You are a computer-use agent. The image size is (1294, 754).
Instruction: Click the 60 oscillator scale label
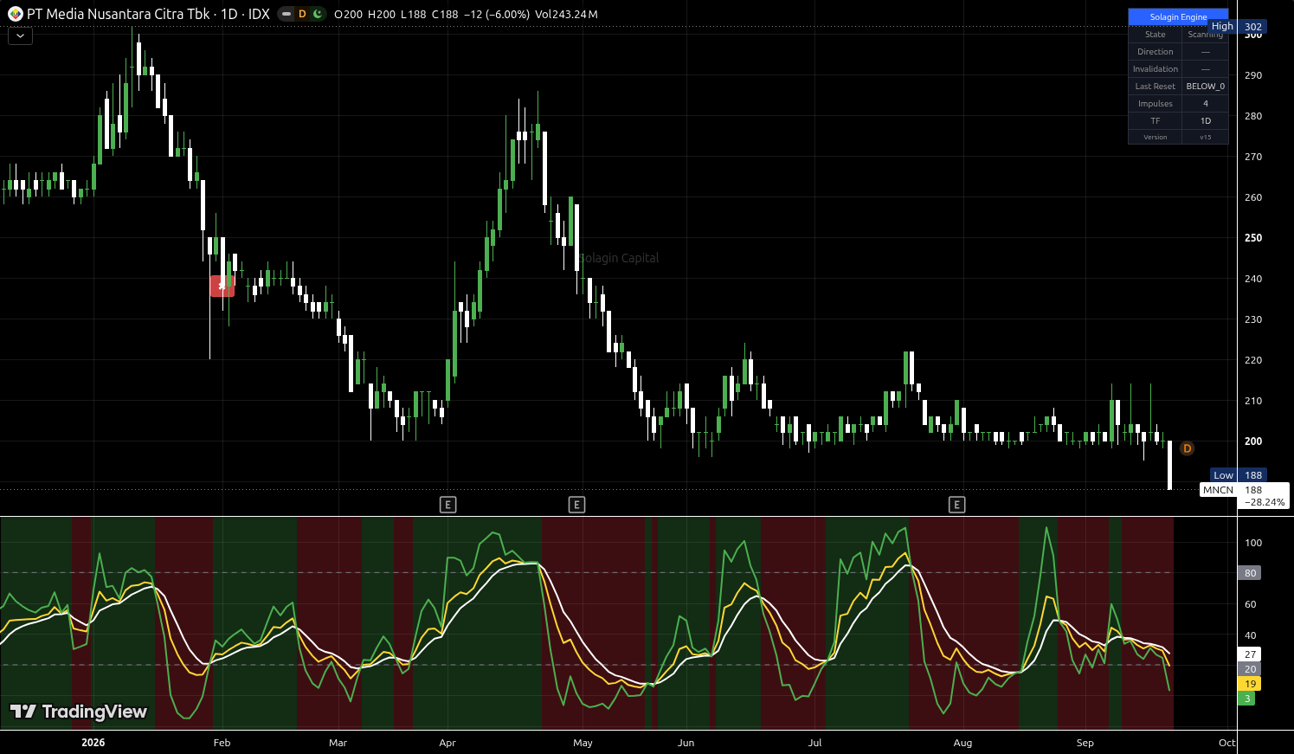1250,604
